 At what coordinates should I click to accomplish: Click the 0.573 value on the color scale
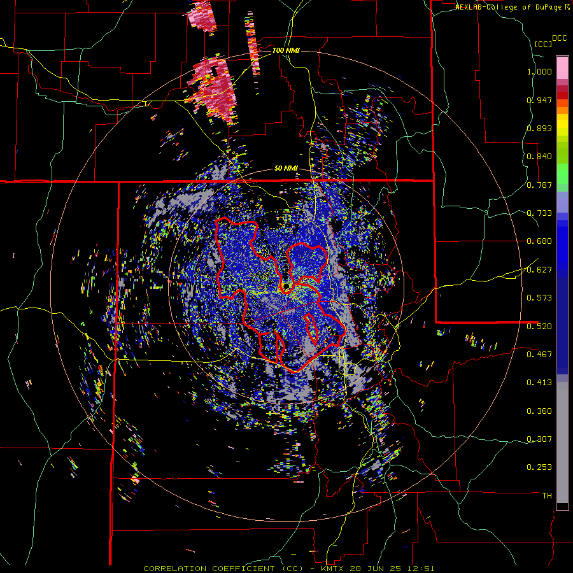coord(539,298)
